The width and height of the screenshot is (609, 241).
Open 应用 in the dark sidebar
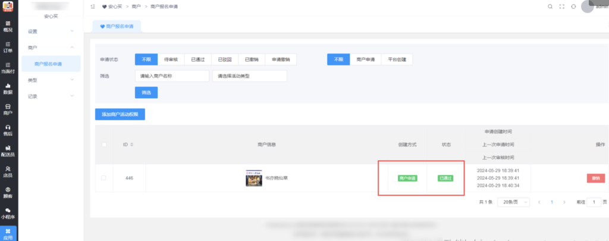[x=8, y=234]
